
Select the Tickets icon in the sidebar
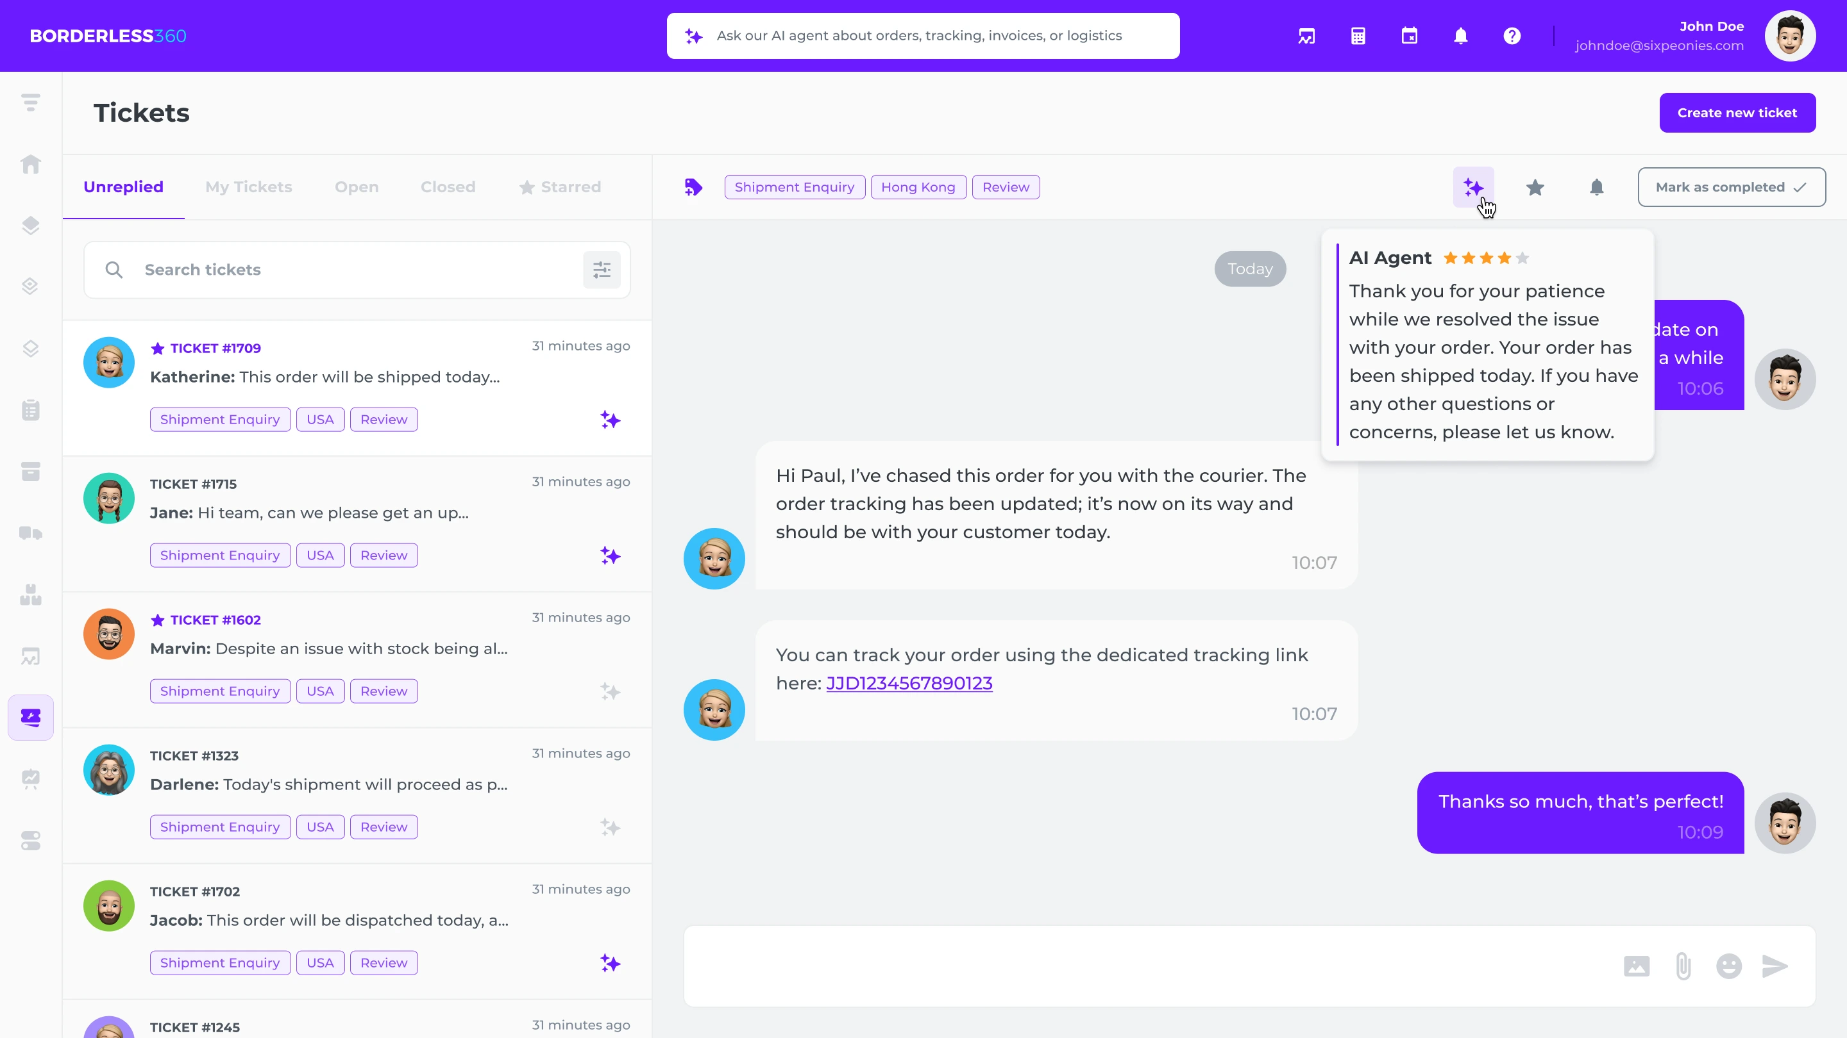[31, 716]
